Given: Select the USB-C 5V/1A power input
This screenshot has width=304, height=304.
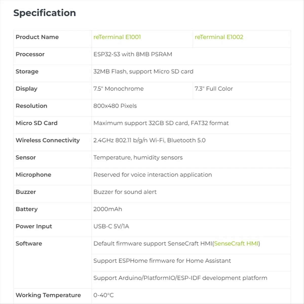Looking at the screenshot, I should pyautogui.click(x=111, y=226).
